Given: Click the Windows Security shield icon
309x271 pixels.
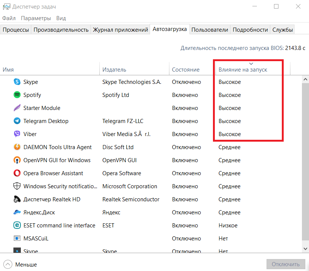Looking at the screenshot, I should coord(17,186).
